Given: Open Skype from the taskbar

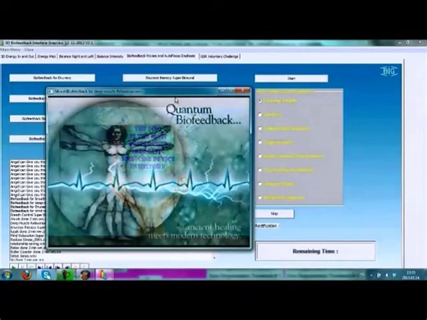Looking at the screenshot, I should [46, 274].
